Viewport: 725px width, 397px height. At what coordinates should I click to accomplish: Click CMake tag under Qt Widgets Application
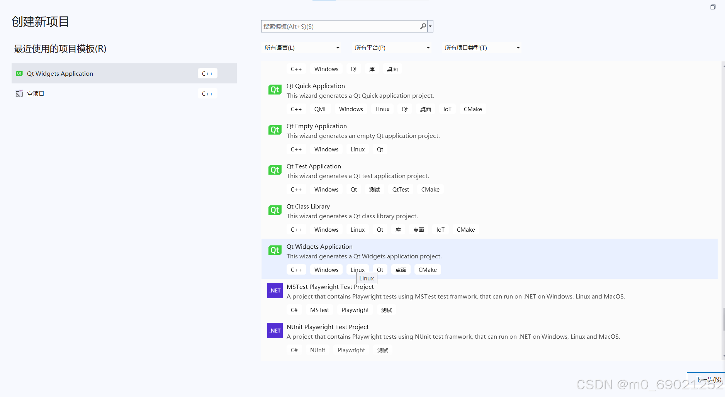[x=428, y=270]
